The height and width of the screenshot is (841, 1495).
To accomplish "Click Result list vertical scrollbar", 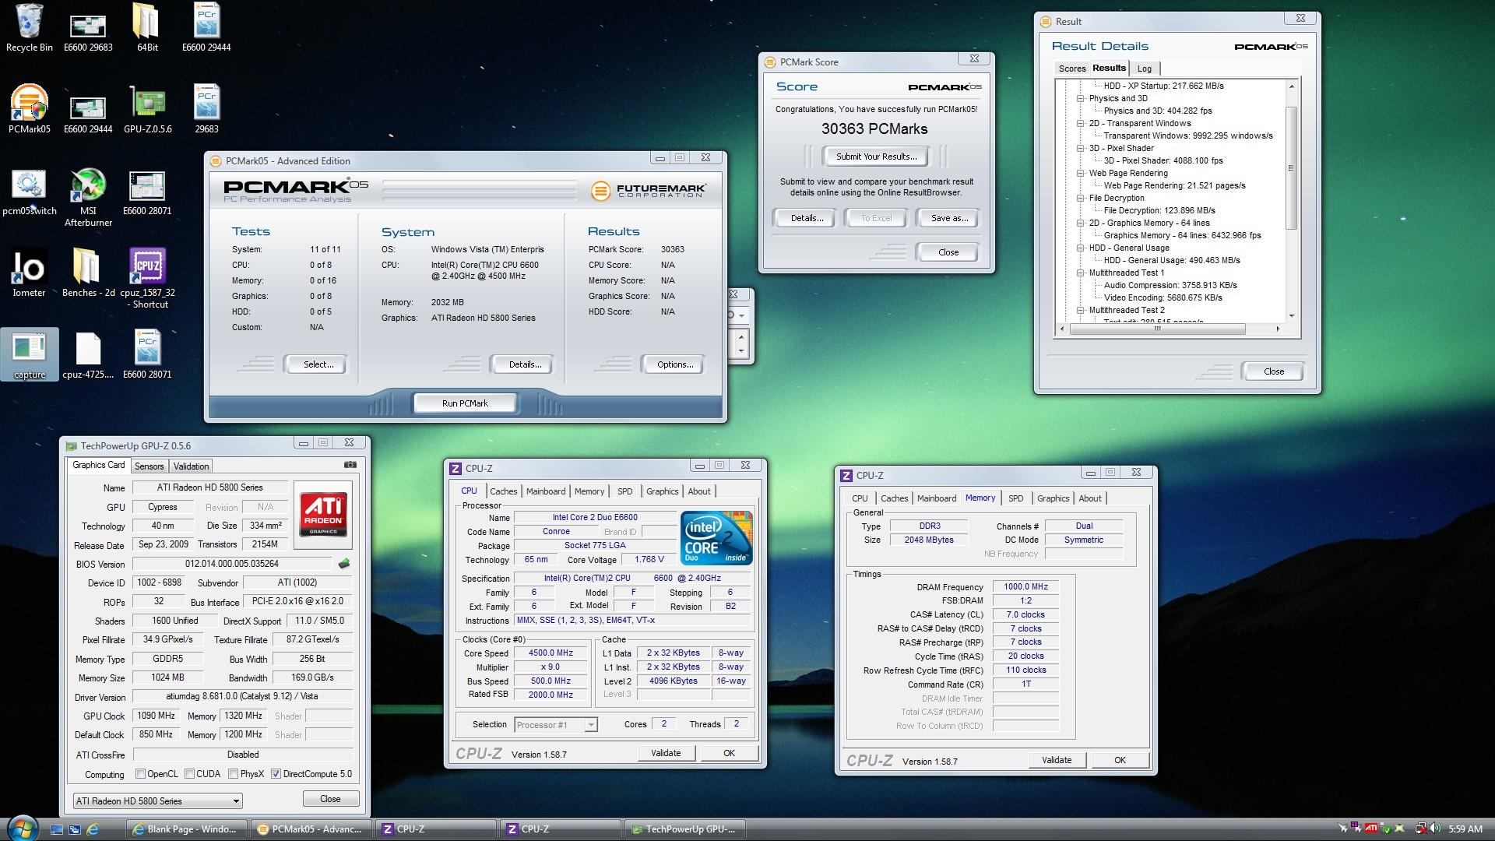I will tap(1291, 168).
